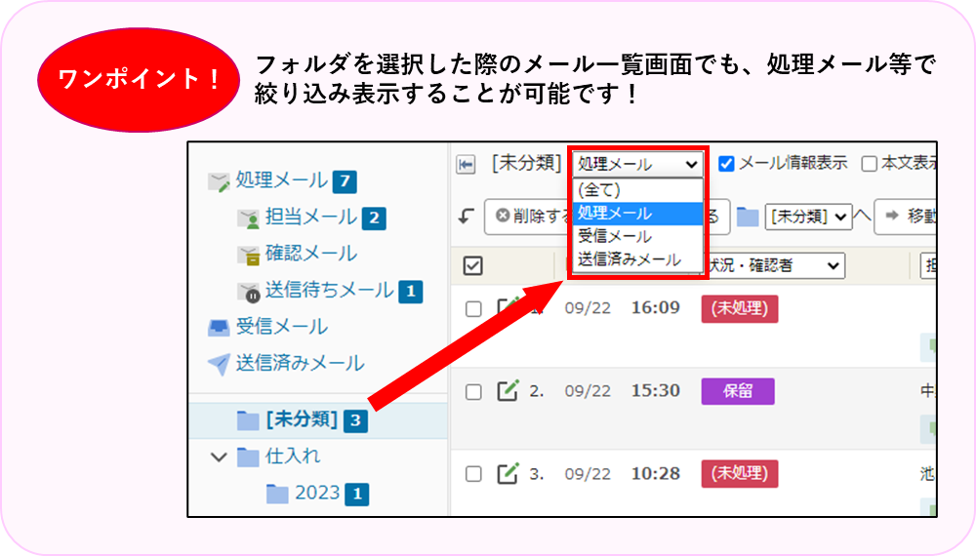Select (全て) from the filter list
Screen dimensions: 976x556
tap(599, 190)
